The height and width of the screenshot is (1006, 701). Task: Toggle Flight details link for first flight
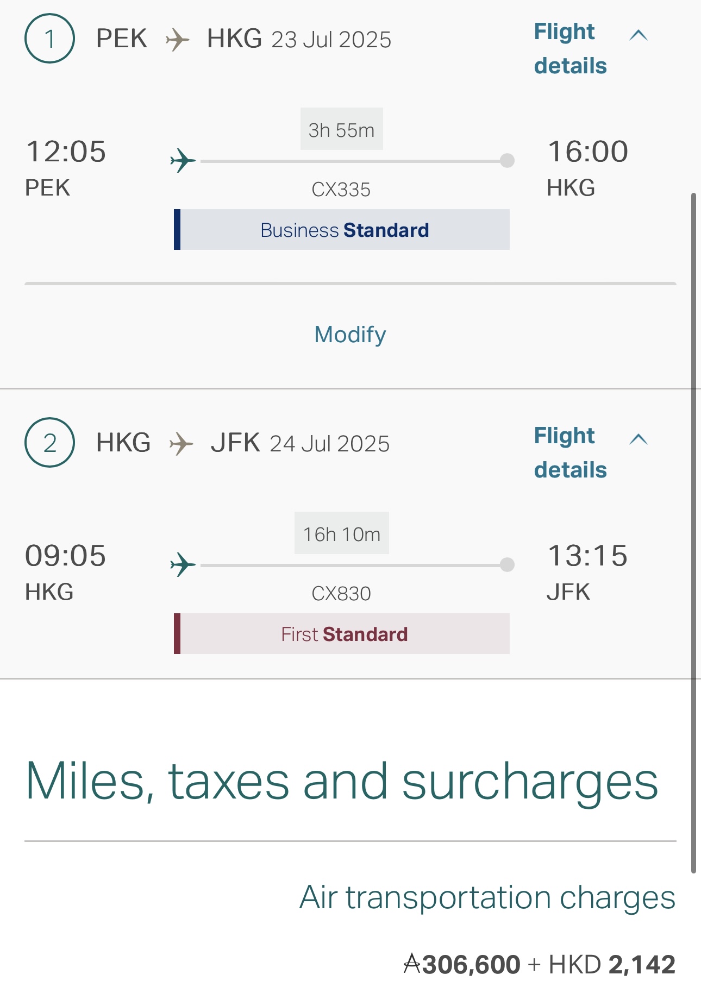569,49
